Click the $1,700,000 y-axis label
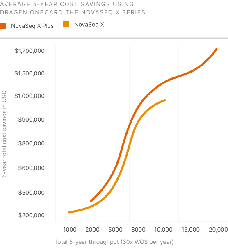The image size is (228, 250). coord(30,51)
